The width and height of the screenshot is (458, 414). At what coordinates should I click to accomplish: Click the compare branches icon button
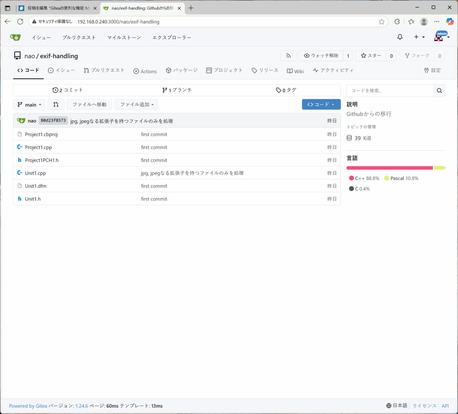click(56, 105)
